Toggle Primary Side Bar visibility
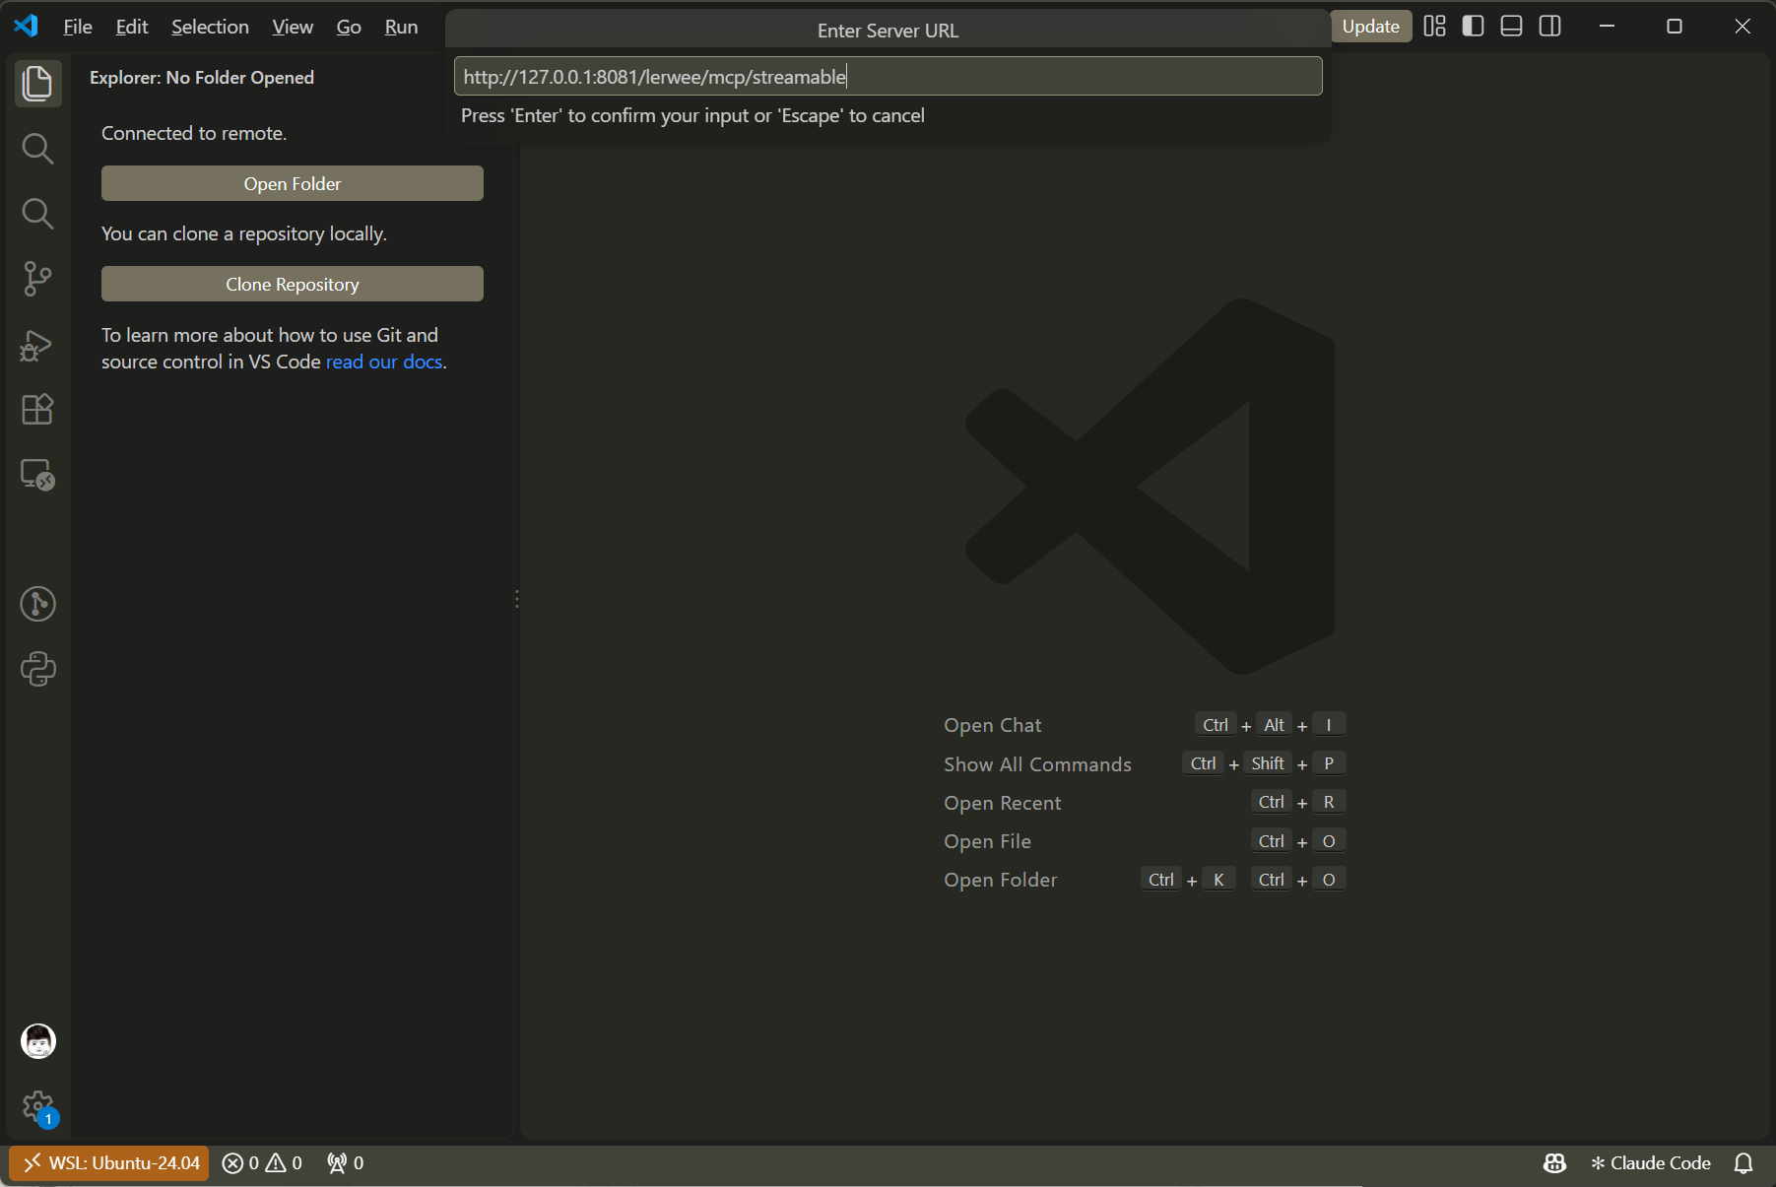The width and height of the screenshot is (1776, 1187). (x=1473, y=27)
